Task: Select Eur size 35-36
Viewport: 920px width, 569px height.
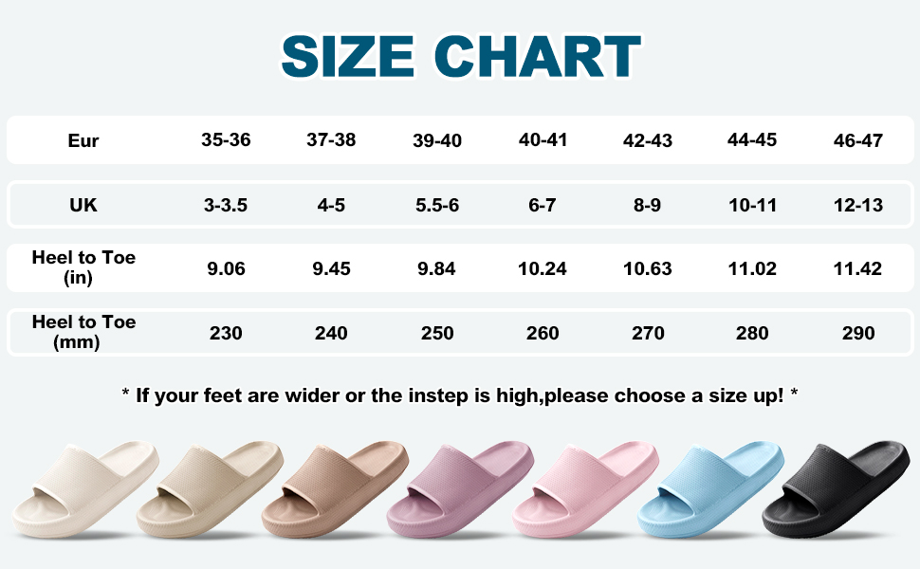Action: point(226,139)
